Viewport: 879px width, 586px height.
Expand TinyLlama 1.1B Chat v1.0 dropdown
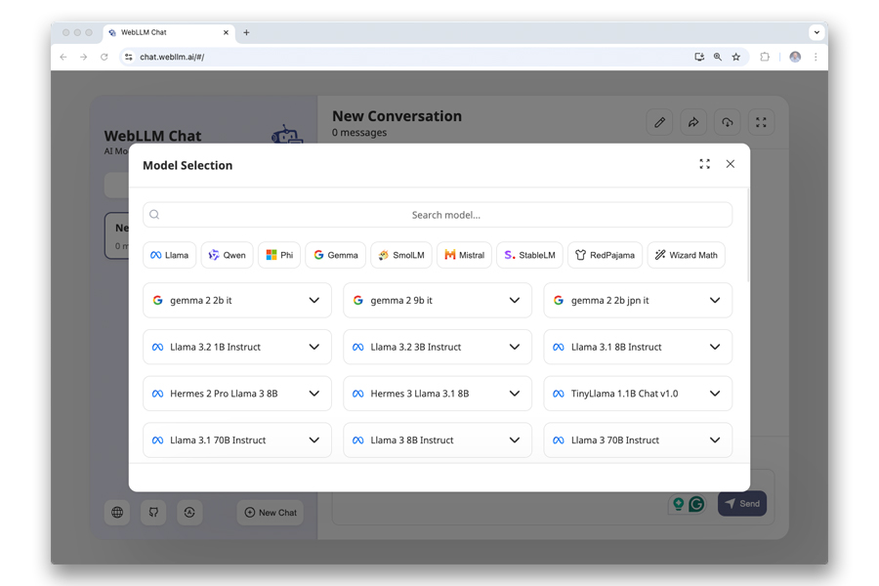(x=714, y=394)
